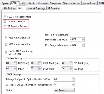Open the SIP Registrar sub-tab

(54, 8)
